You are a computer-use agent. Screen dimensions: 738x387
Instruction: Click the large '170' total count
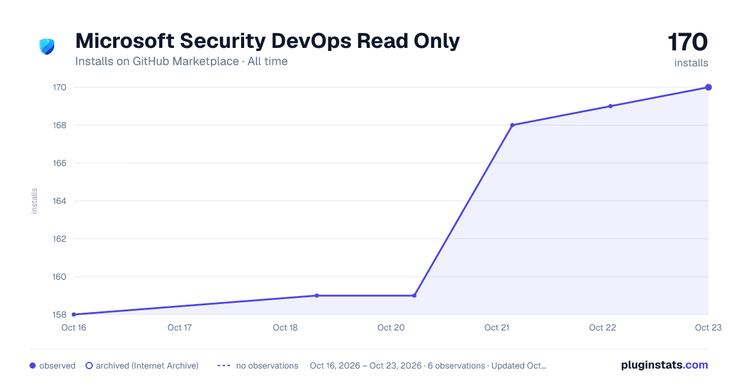click(x=688, y=42)
